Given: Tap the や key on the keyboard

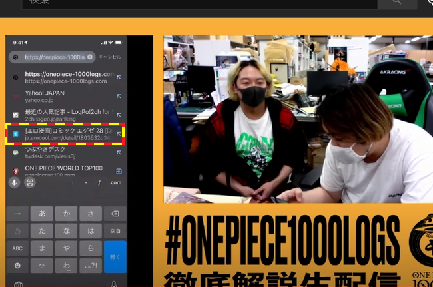Looking at the screenshot, I should point(66,248).
